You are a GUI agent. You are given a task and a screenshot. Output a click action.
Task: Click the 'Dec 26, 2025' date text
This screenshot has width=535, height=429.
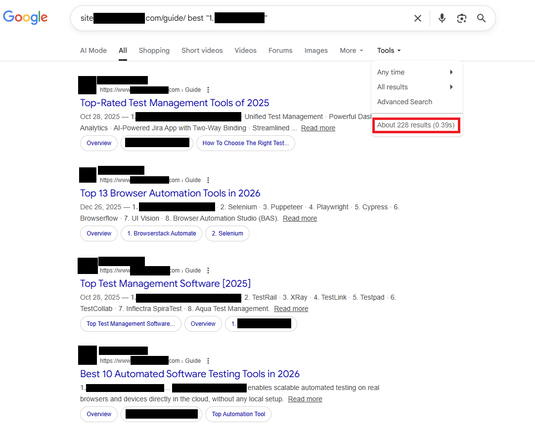pos(101,207)
